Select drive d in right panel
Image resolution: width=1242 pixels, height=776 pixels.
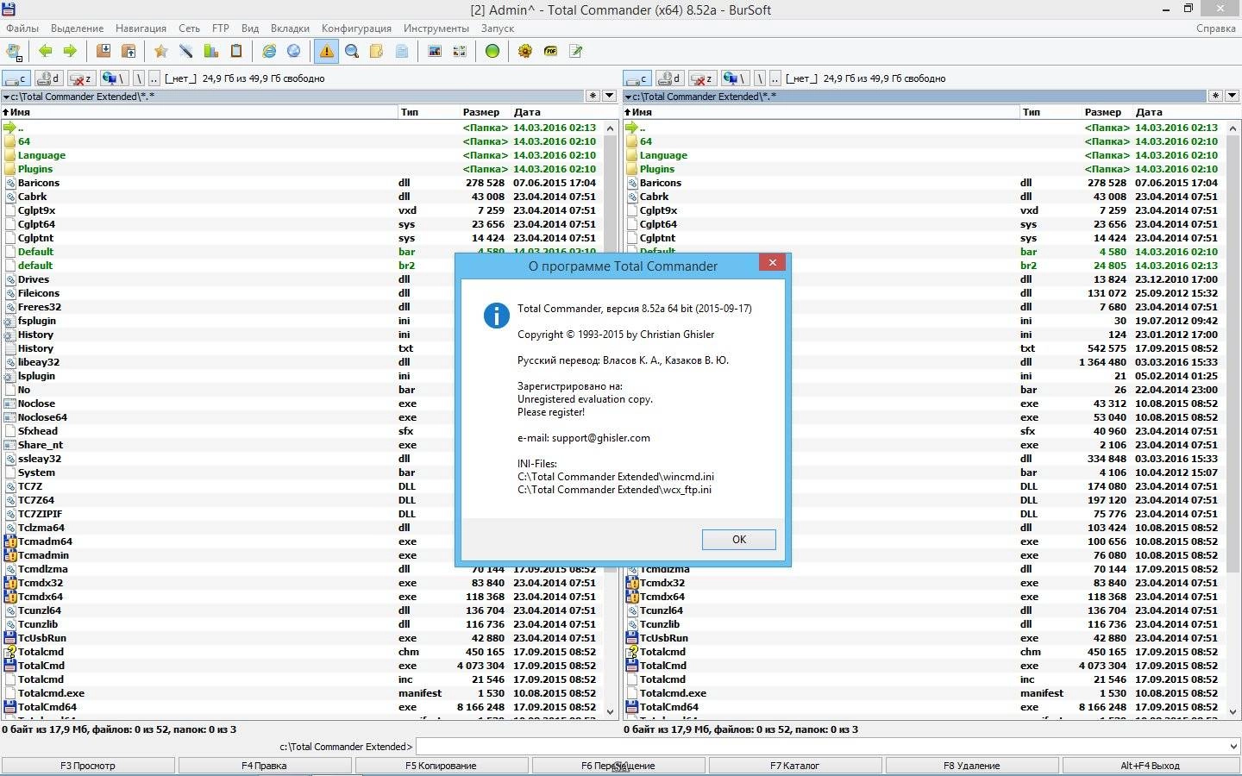[669, 78]
